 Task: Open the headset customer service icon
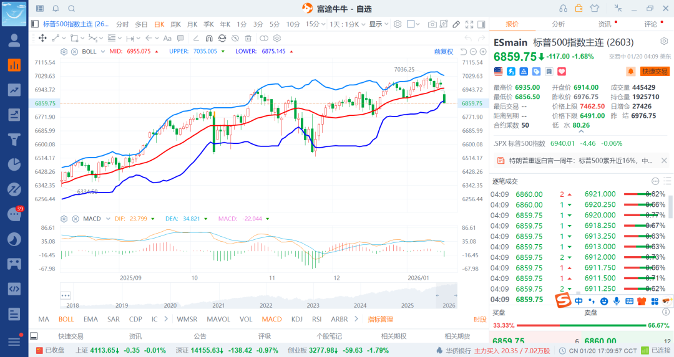point(564,8)
